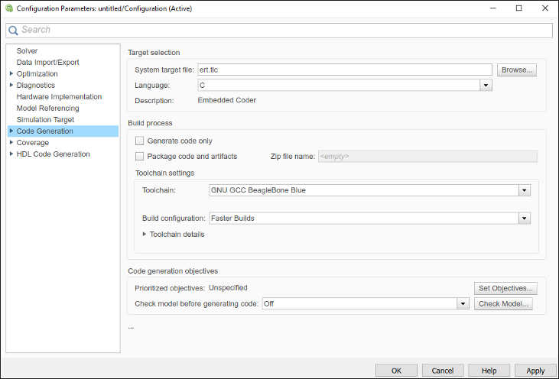
Task: Open the Build configuration dropdown
Action: pos(524,218)
